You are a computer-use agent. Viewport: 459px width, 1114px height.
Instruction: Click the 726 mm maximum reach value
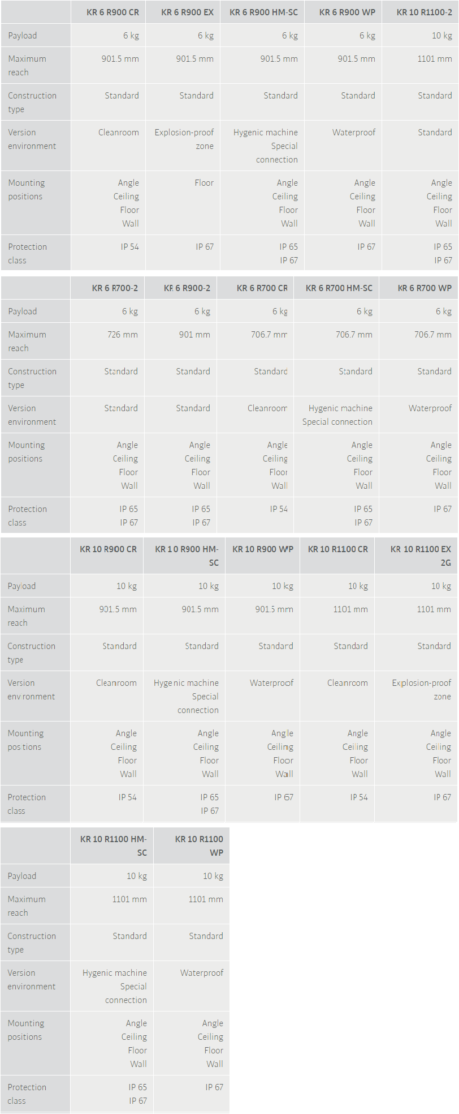coord(123,335)
